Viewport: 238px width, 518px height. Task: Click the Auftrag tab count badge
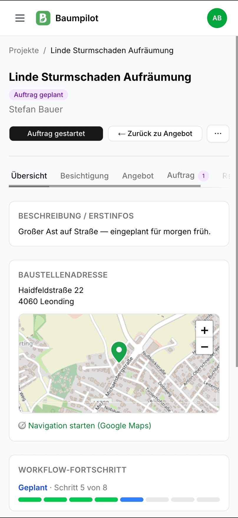pyautogui.click(x=204, y=176)
